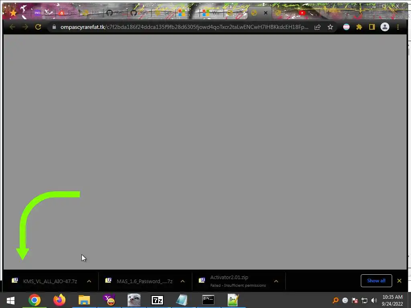Click the 'Failed - Insufficient permissions' text

click(x=238, y=286)
